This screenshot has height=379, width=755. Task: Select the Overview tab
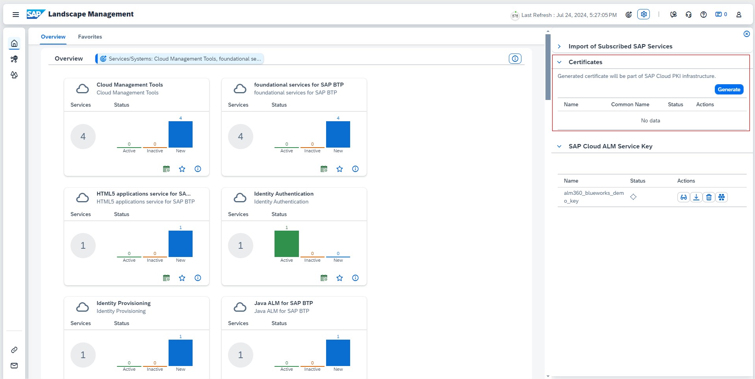click(x=53, y=37)
